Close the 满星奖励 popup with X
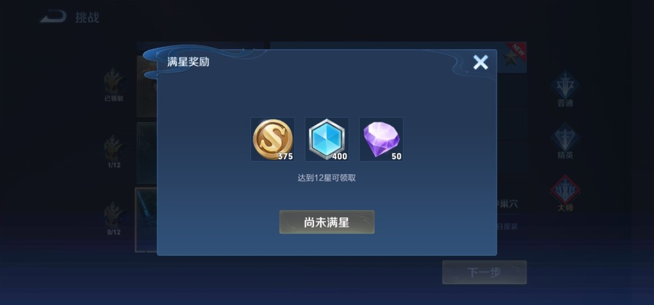Image resolution: width=654 pixels, height=305 pixels. click(x=481, y=63)
